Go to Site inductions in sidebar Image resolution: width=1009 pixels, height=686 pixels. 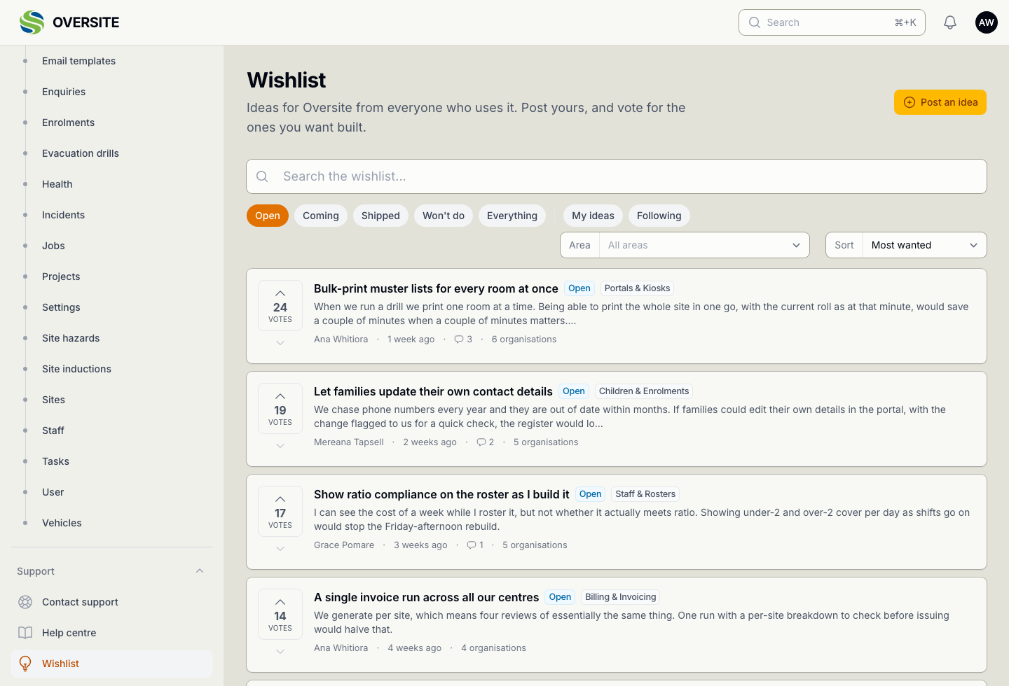(76, 369)
